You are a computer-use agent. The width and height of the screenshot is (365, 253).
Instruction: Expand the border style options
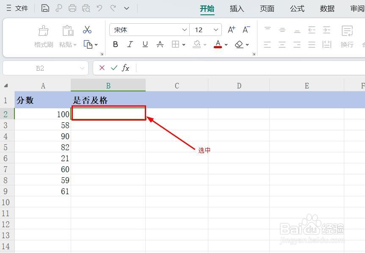tap(184, 44)
